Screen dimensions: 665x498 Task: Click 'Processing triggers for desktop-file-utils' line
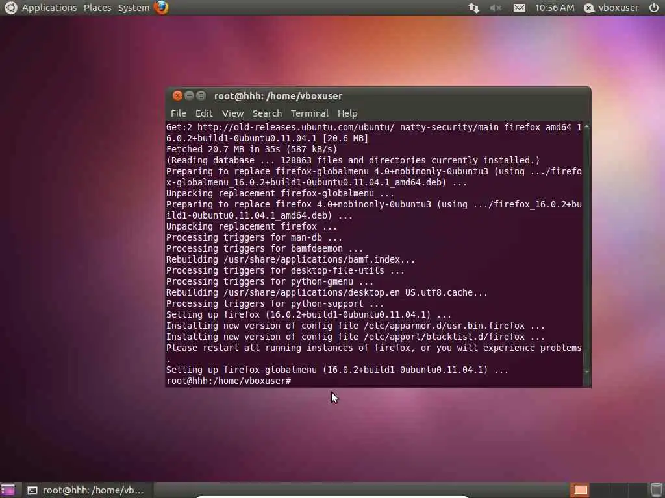coord(285,270)
